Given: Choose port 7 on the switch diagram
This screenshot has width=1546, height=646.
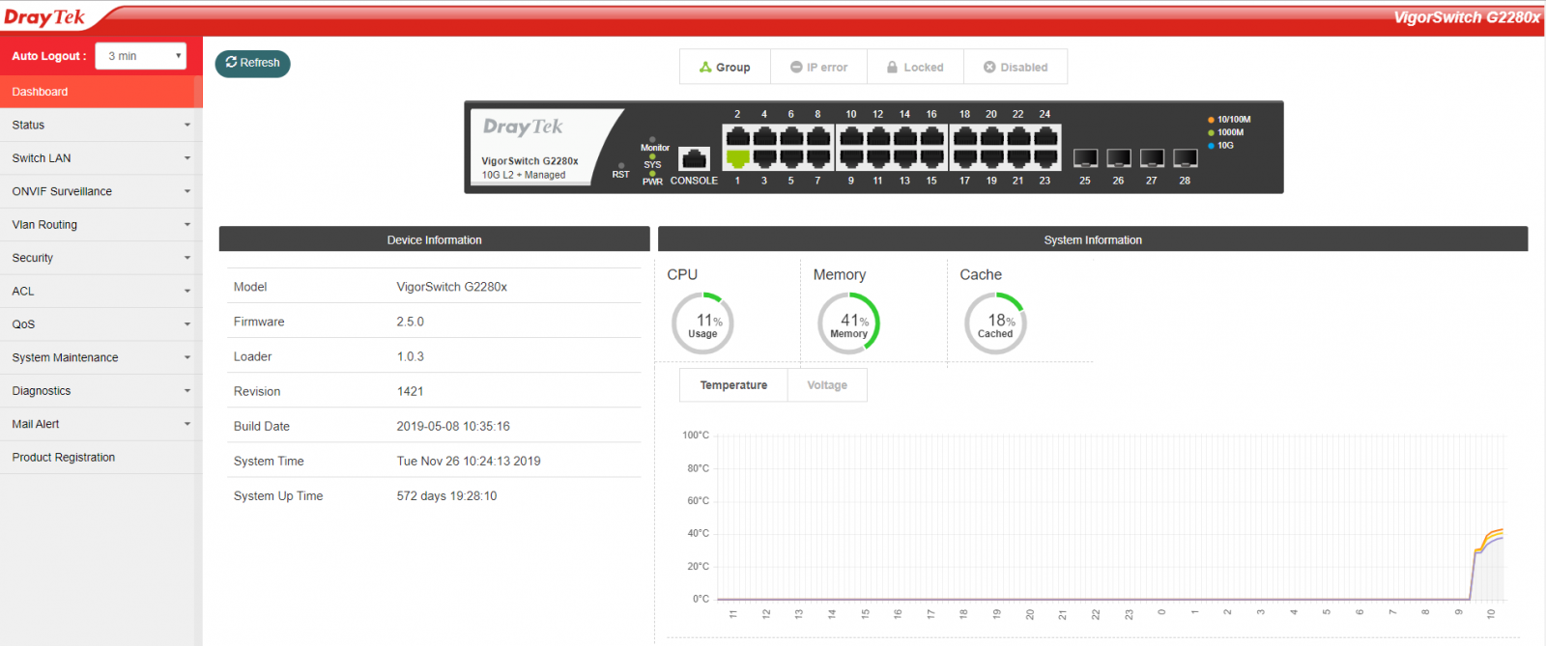Looking at the screenshot, I should coord(818,158).
